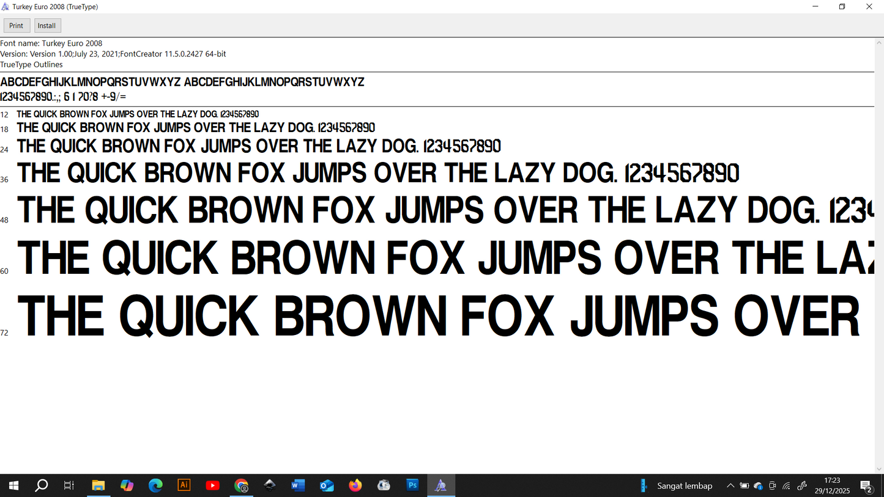884x497 pixels.
Task: Click the '36' point size label
Action: 4,180
